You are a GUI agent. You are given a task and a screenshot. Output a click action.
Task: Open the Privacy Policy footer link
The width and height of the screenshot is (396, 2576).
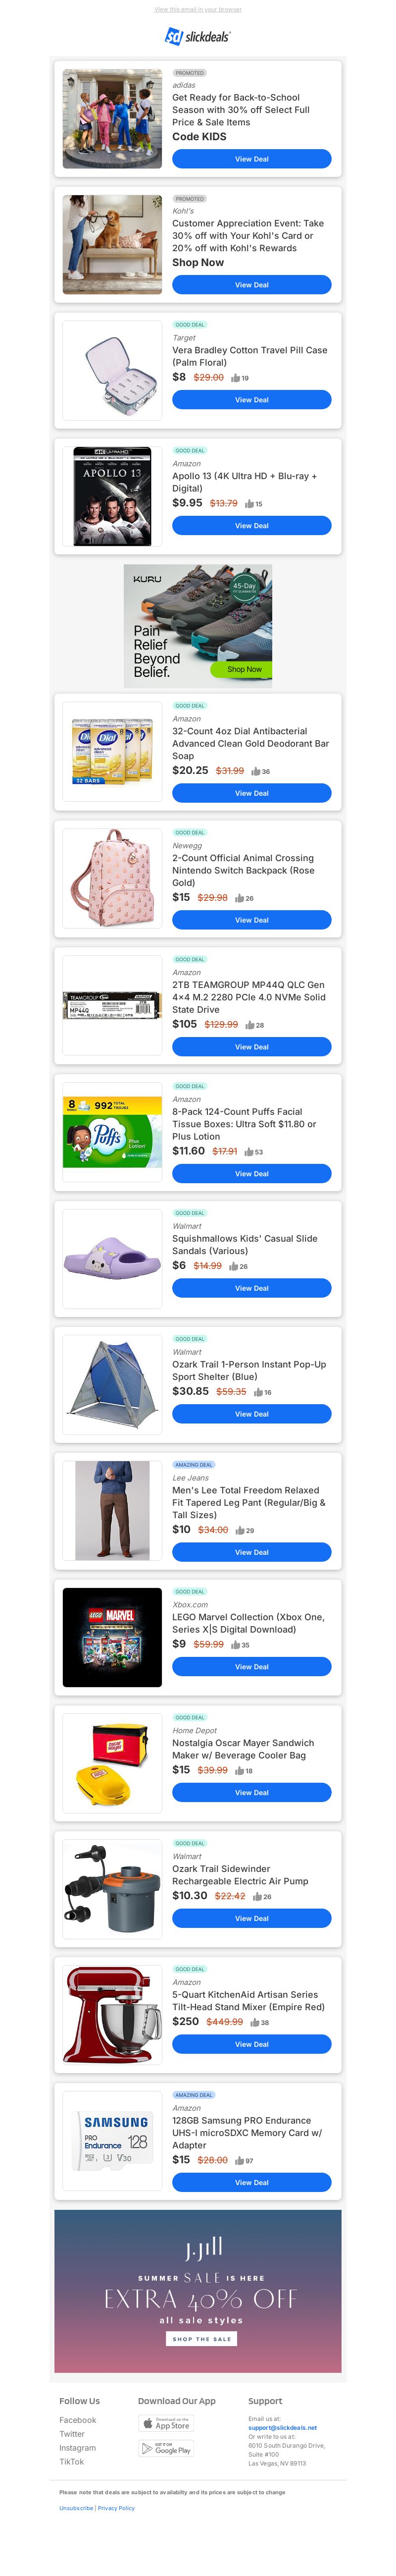[x=116, y=2508]
